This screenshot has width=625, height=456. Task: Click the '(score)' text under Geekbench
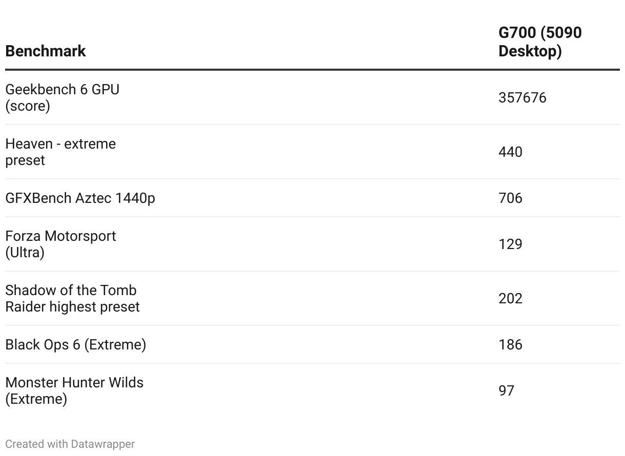click(28, 106)
